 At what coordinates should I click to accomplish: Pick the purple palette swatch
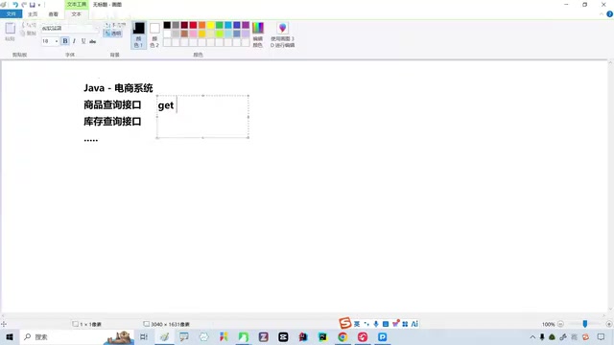[x=246, y=25]
